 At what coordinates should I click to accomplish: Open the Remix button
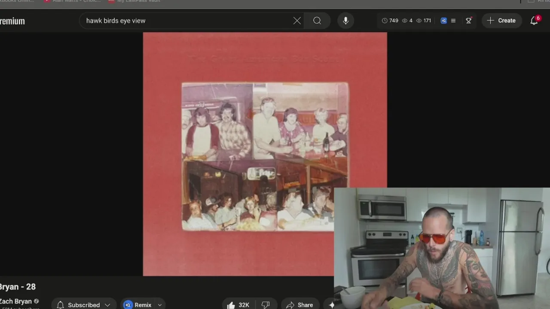click(x=137, y=305)
